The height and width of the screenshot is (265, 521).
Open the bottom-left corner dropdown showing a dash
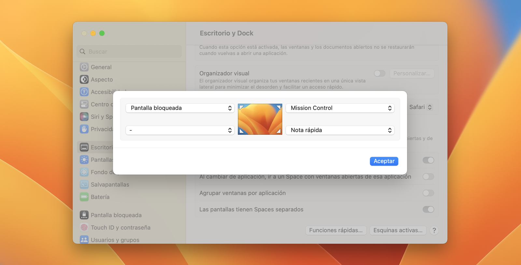click(x=180, y=130)
